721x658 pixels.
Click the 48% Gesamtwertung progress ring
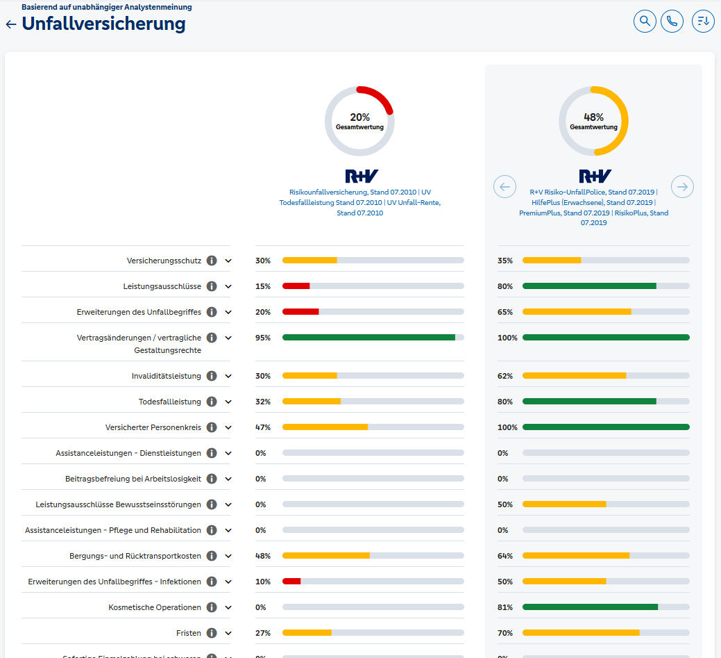[x=593, y=121]
